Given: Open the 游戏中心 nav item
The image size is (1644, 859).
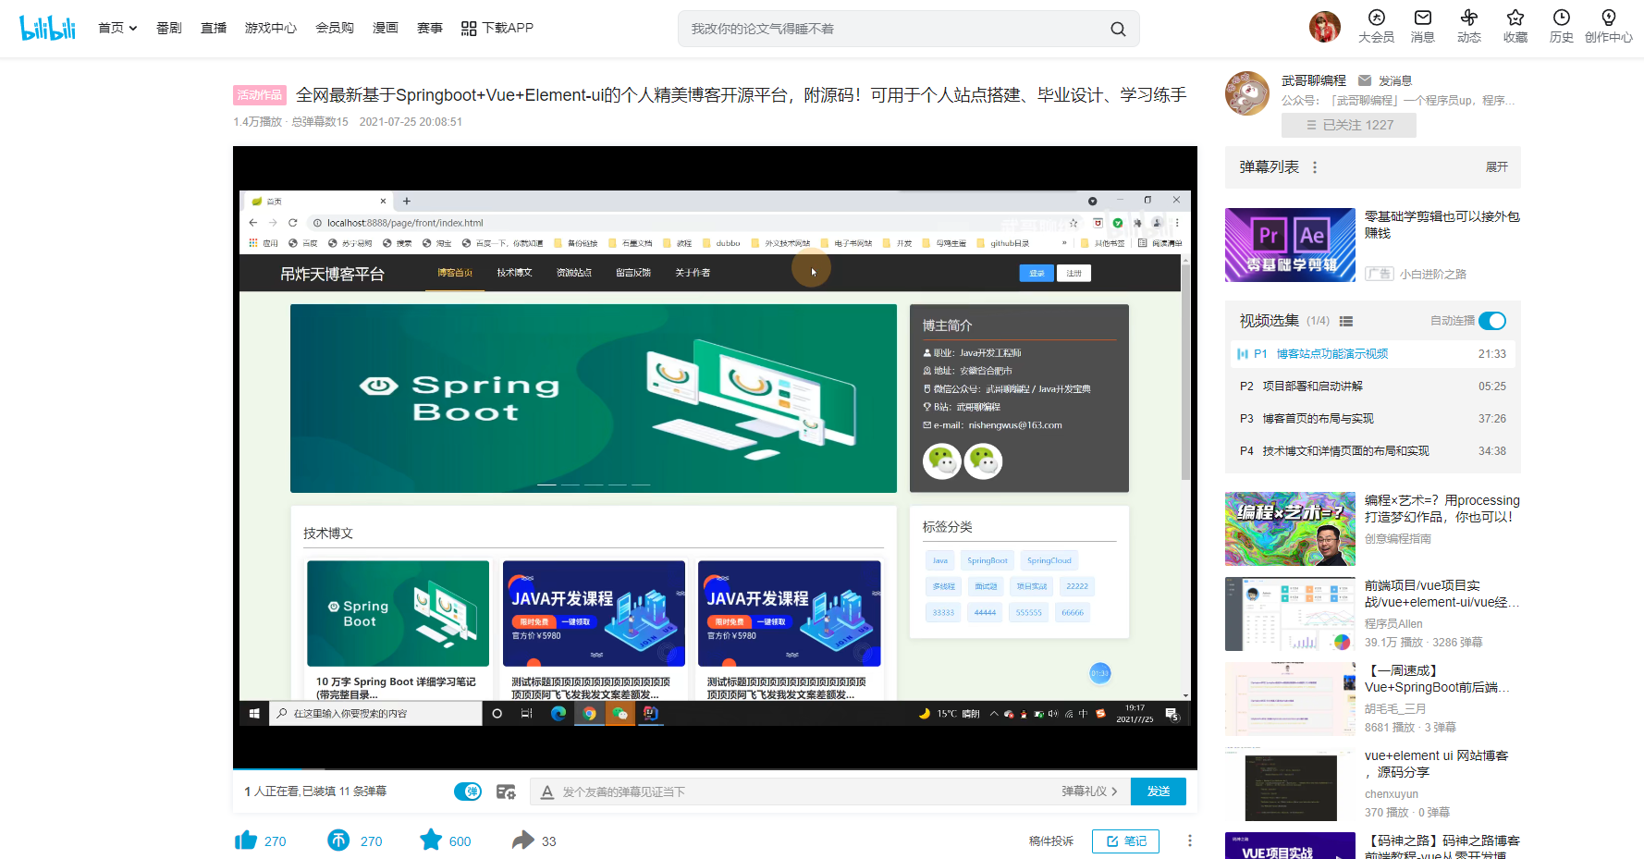Looking at the screenshot, I should 271,28.
